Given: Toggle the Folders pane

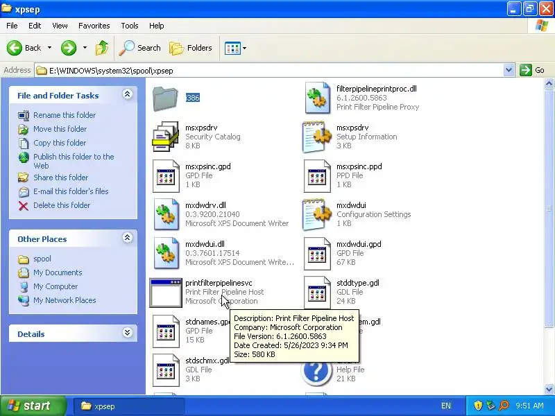Looking at the screenshot, I should pyautogui.click(x=190, y=48).
